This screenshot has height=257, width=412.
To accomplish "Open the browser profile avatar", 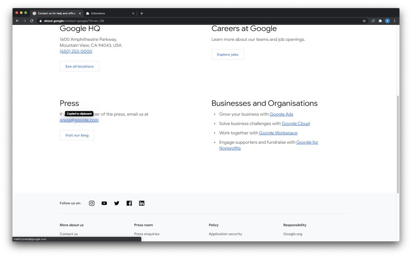I will [387, 21].
